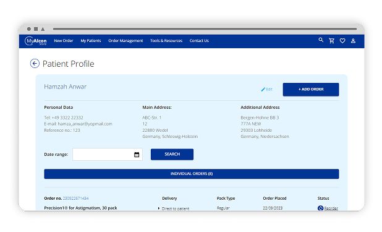
Task: Click the Reorder circular icon
Action: (x=320, y=208)
